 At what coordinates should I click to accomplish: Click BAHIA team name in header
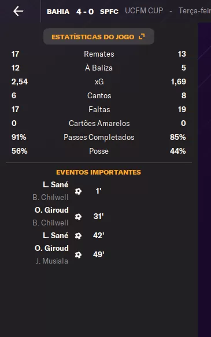[58, 12]
